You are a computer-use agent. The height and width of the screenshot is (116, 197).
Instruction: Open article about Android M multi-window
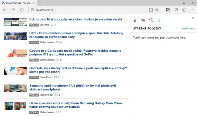(76, 19)
